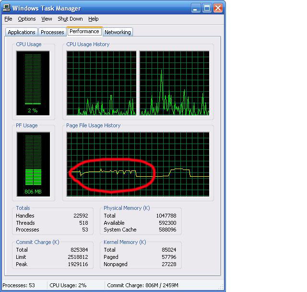Click the Commit Charge (K) heading
The width and height of the screenshot is (307, 292).
(x=37, y=242)
